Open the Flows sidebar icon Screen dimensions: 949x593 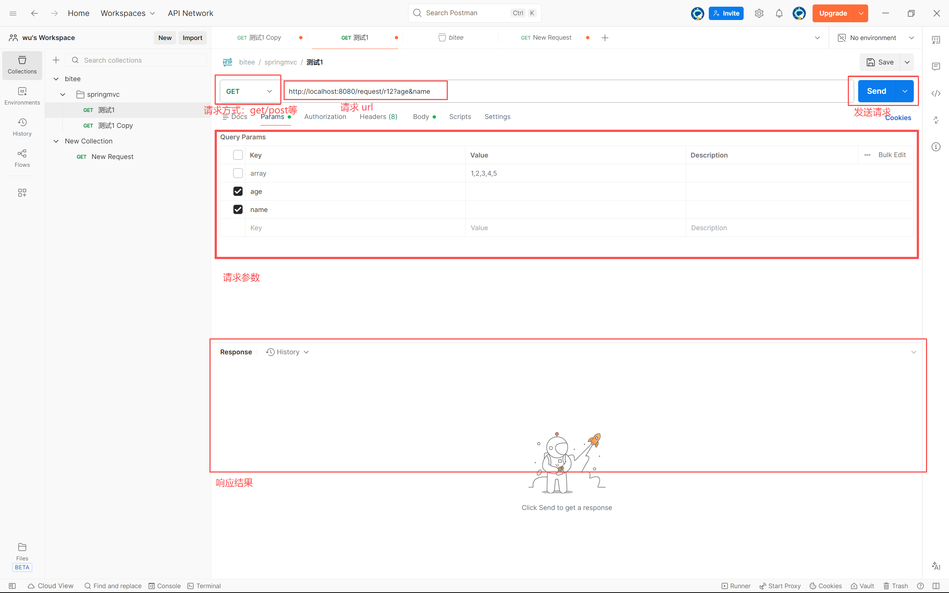[22, 158]
